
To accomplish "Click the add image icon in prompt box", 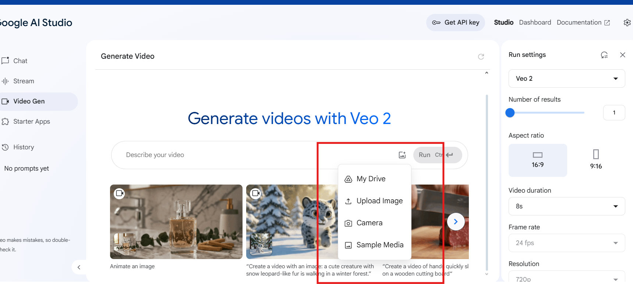I will [402, 155].
